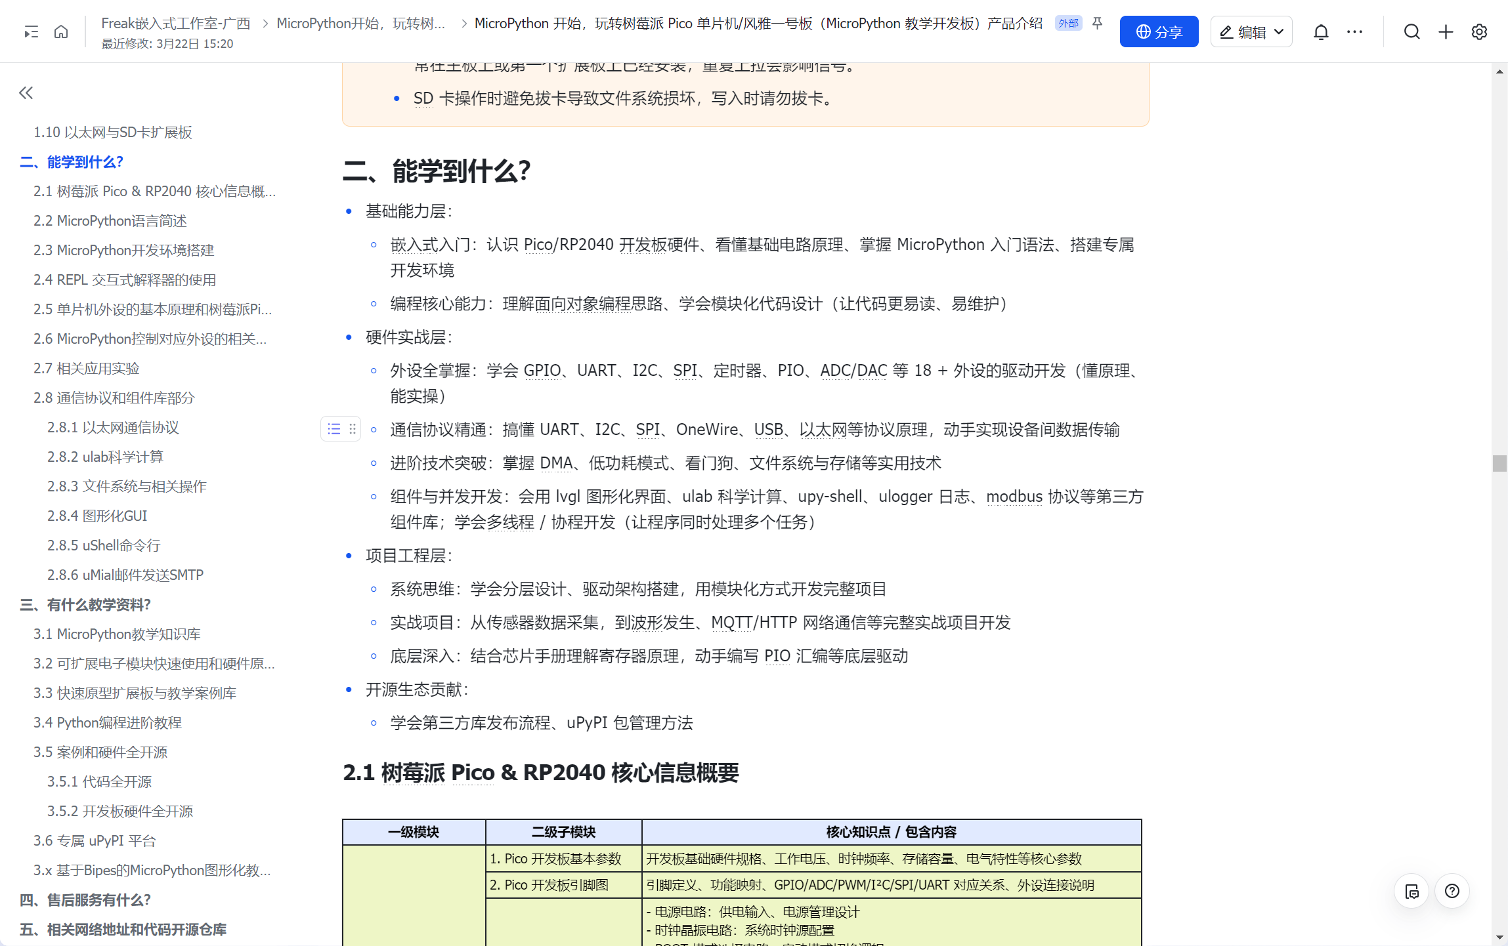Click the pin icon beside document title
Screen dimensions: 1508x946
(1097, 24)
